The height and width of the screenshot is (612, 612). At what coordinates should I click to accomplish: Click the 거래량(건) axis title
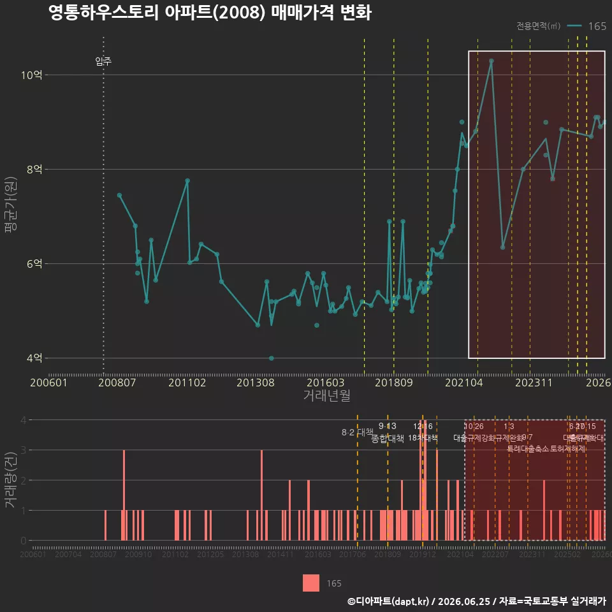click(11, 481)
